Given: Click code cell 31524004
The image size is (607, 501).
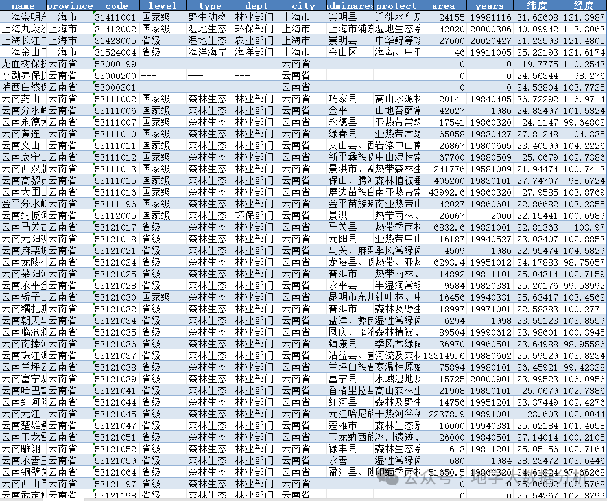Looking at the screenshot, I should 117,52.
